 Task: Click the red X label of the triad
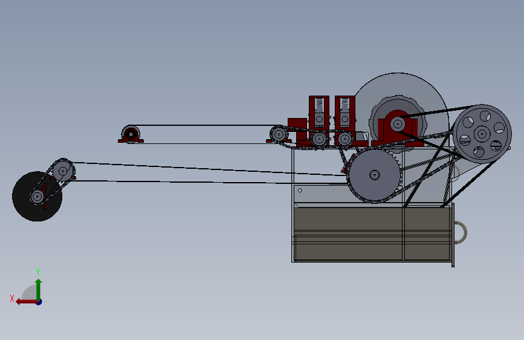12,298
